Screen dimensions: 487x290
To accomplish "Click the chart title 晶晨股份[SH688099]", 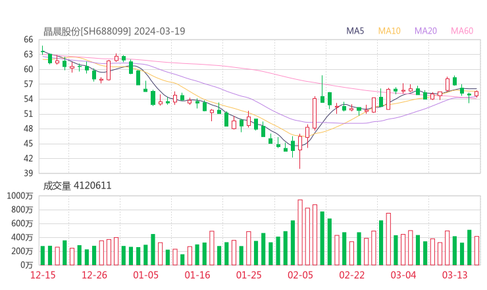I will point(88,32).
